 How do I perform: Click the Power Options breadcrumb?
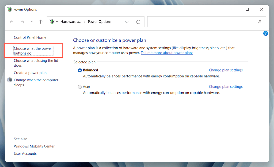[100, 22]
